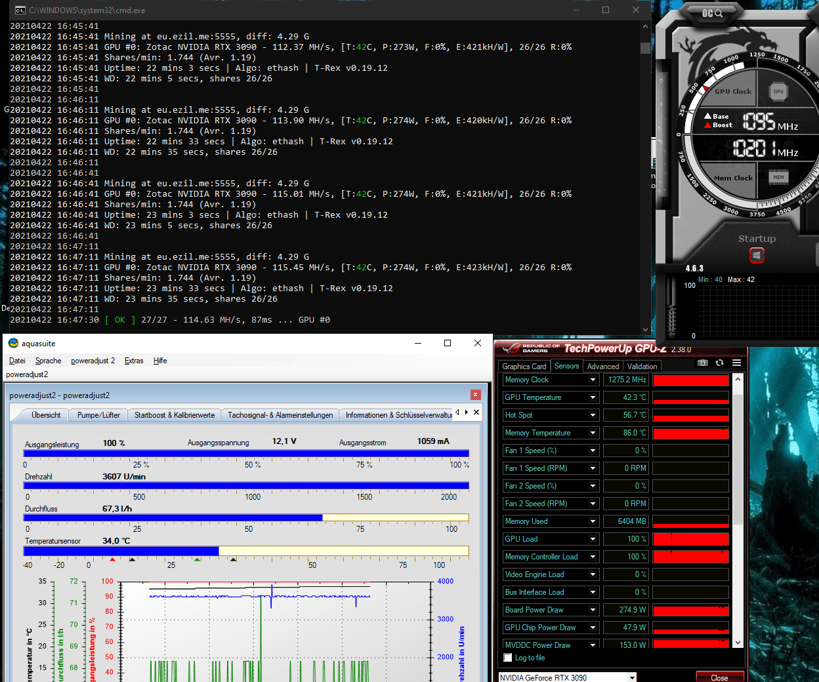Close the poweradjust2 panel with red X
819x682 pixels.
[476, 395]
